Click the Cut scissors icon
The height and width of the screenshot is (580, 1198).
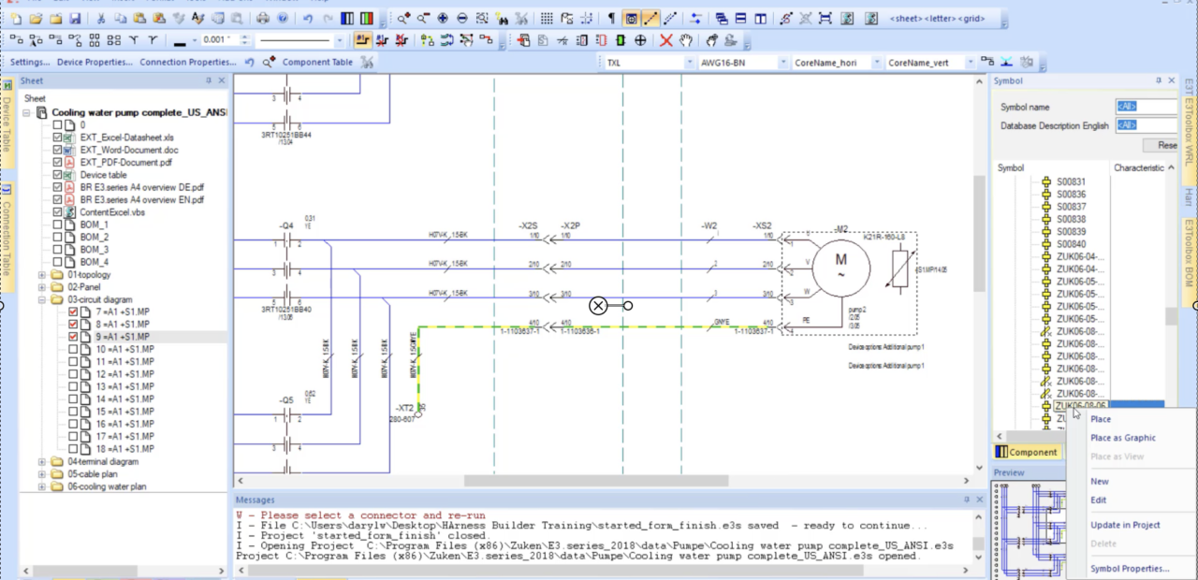pyautogui.click(x=101, y=18)
